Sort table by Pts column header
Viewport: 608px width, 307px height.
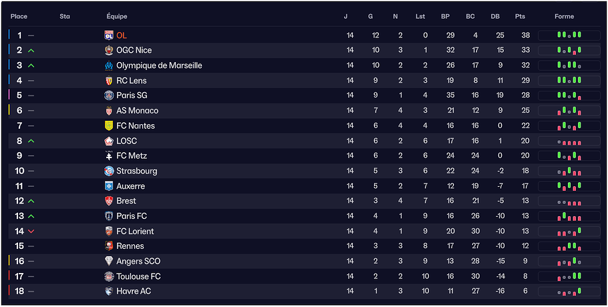[x=520, y=16]
